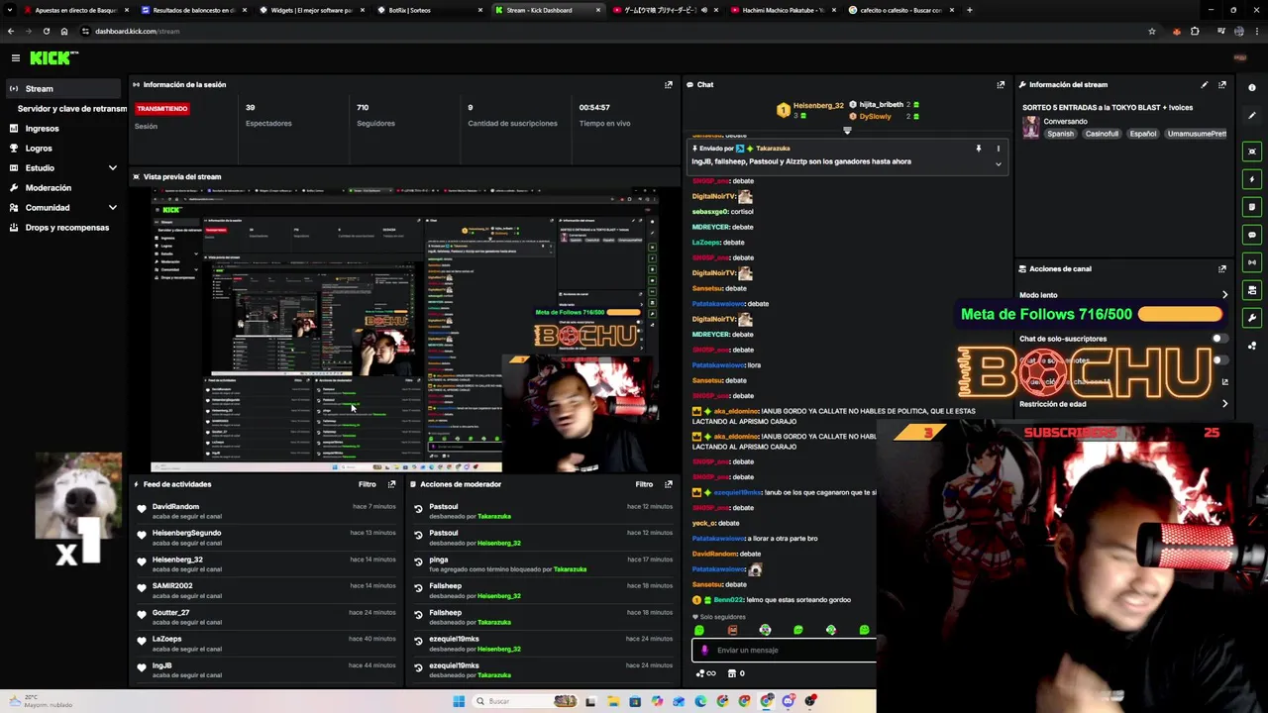Image resolution: width=1268 pixels, height=713 pixels.
Task: Open Moderación in the sidebar
Action: click(x=49, y=188)
